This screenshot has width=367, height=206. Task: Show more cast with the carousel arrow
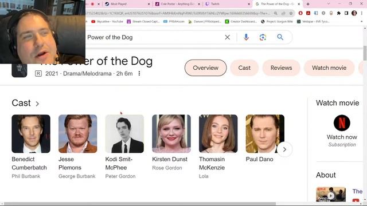(x=284, y=149)
